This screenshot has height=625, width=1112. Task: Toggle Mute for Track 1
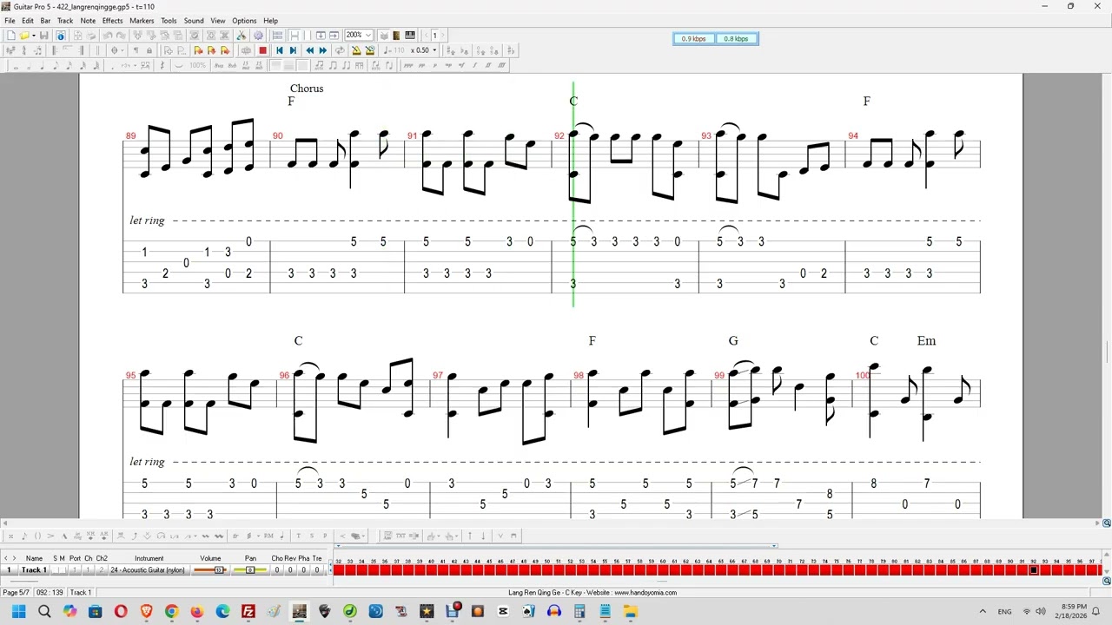coord(62,570)
